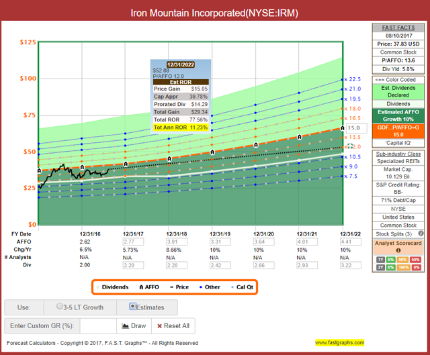
Task: Open the FAST FACTS header link
Action: tap(398, 28)
